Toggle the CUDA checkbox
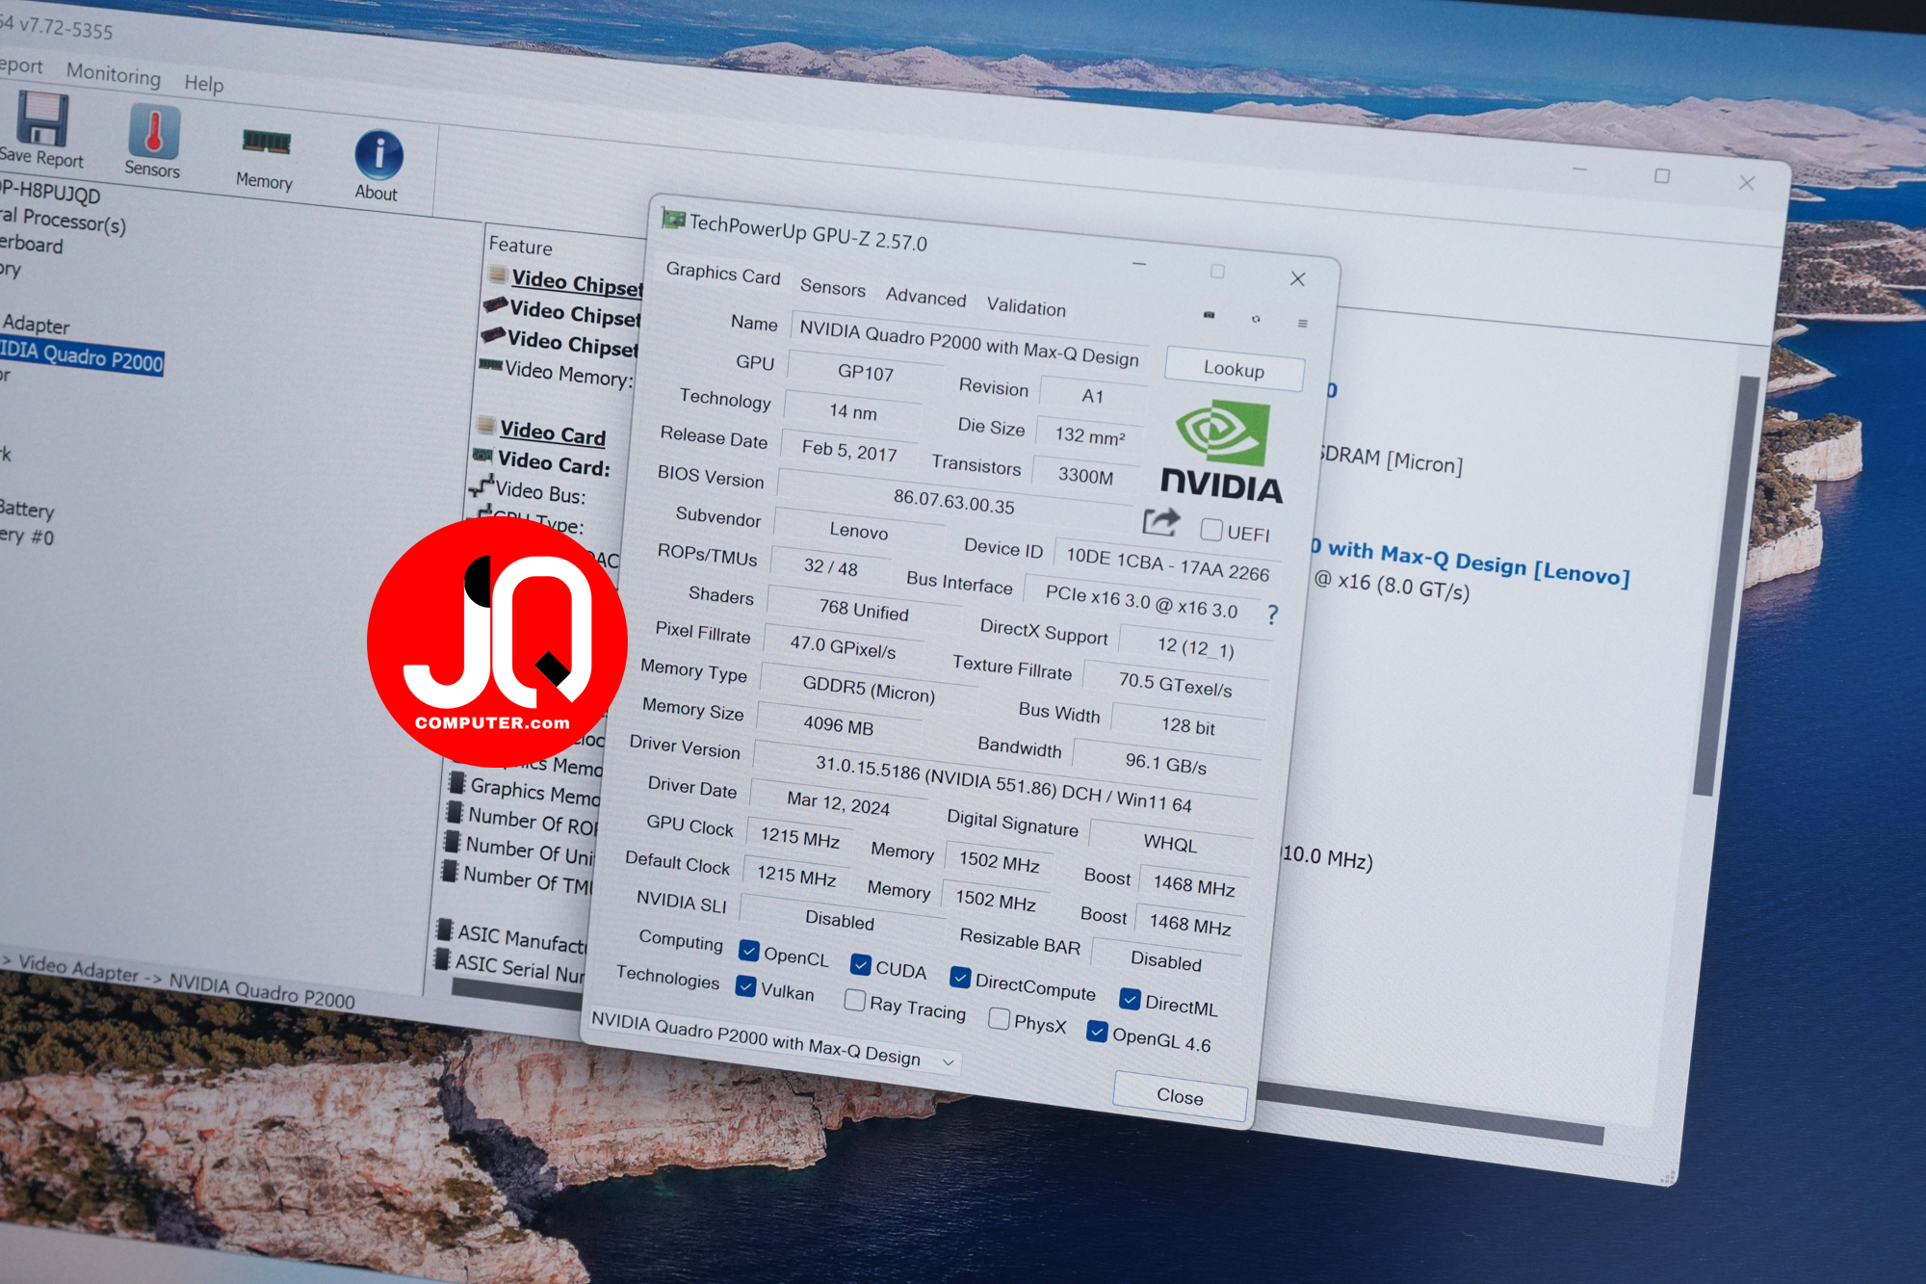The height and width of the screenshot is (1284, 1926). coord(861,964)
